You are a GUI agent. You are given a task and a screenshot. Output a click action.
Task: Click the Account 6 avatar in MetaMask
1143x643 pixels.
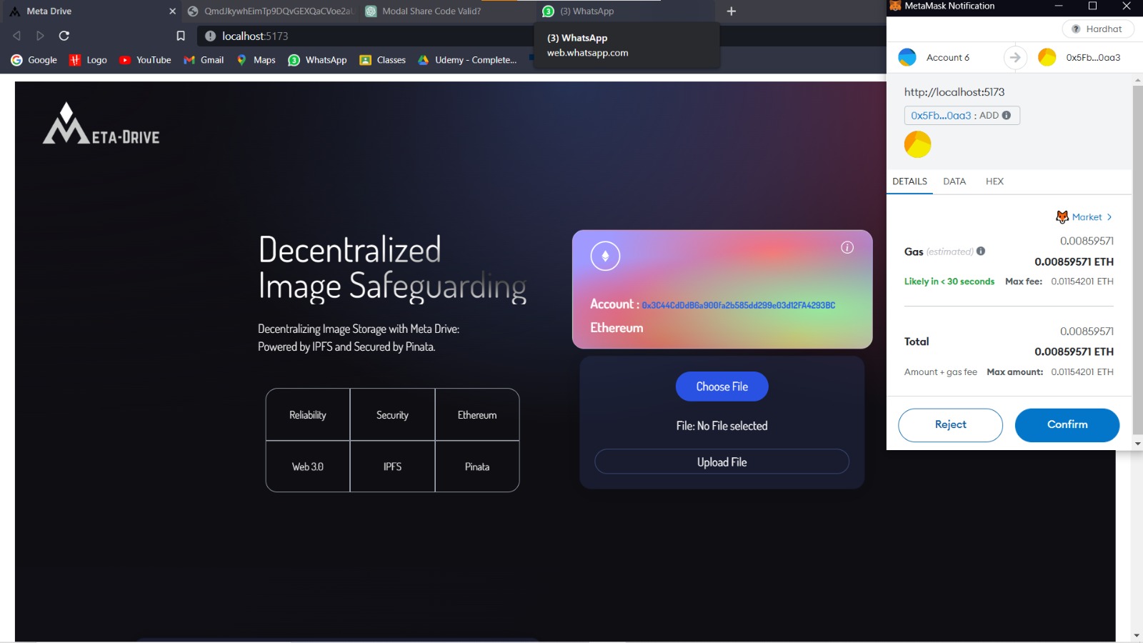coord(907,57)
